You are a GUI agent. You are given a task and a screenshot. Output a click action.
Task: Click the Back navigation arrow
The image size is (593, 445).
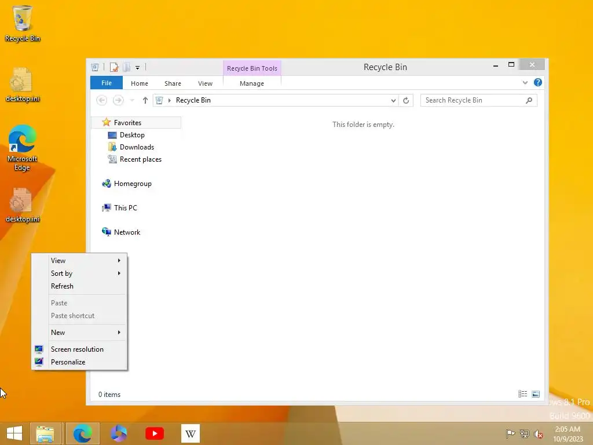point(101,100)
